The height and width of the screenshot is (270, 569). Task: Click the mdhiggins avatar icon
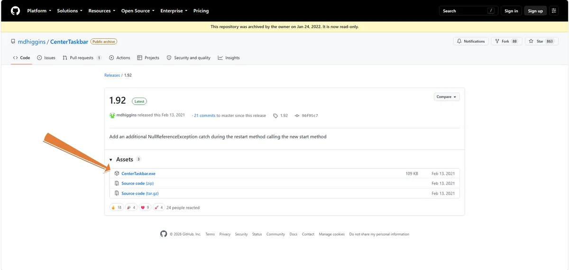(112, 116)
